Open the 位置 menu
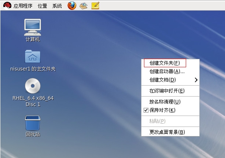Viewport: 225px width, 158px height. click(x=43, y=6)
